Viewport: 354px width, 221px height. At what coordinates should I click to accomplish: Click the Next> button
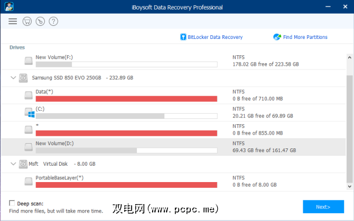323,207
